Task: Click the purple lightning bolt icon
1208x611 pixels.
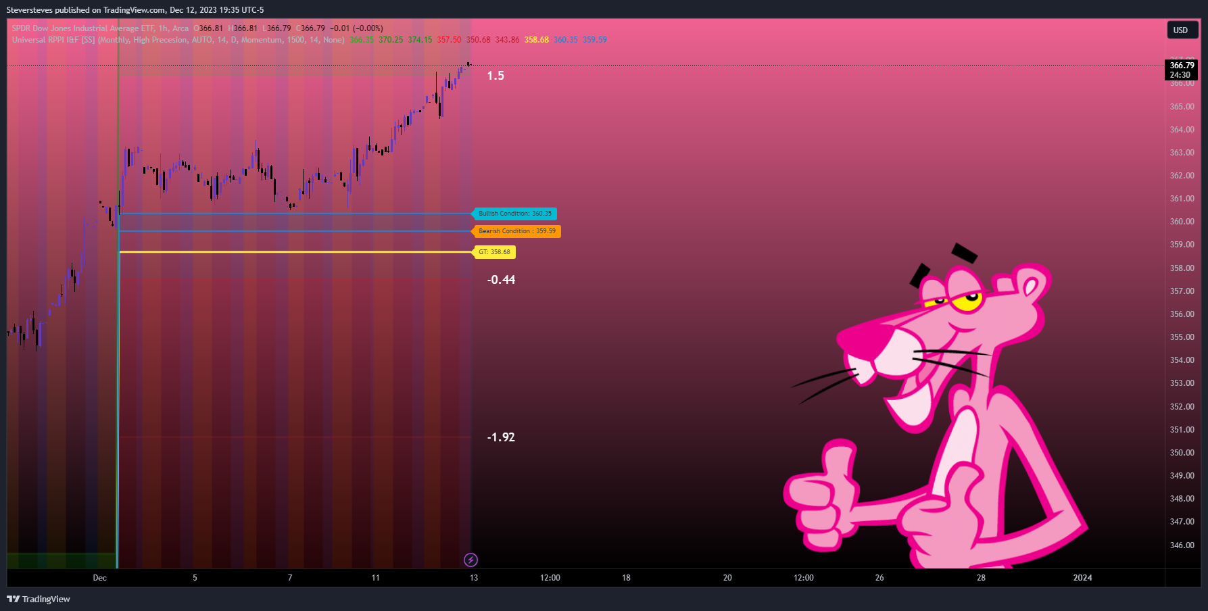Action: 470,560
